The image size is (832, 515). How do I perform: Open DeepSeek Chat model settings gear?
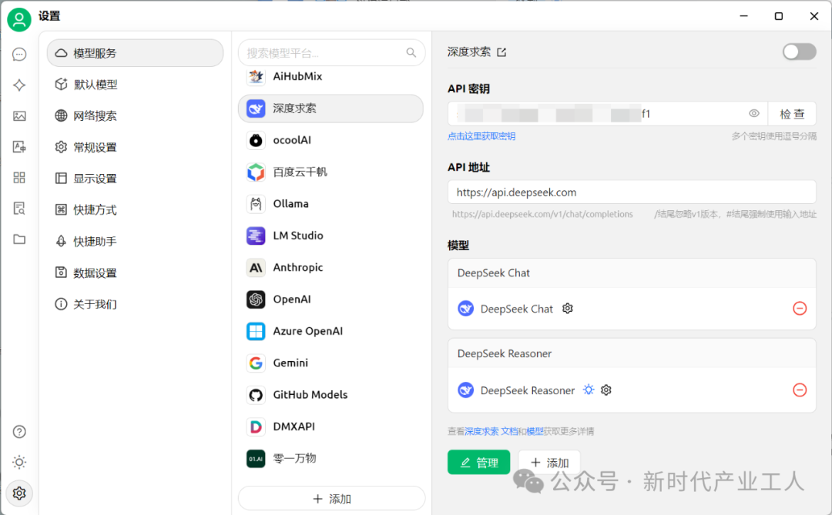(567, 308)
